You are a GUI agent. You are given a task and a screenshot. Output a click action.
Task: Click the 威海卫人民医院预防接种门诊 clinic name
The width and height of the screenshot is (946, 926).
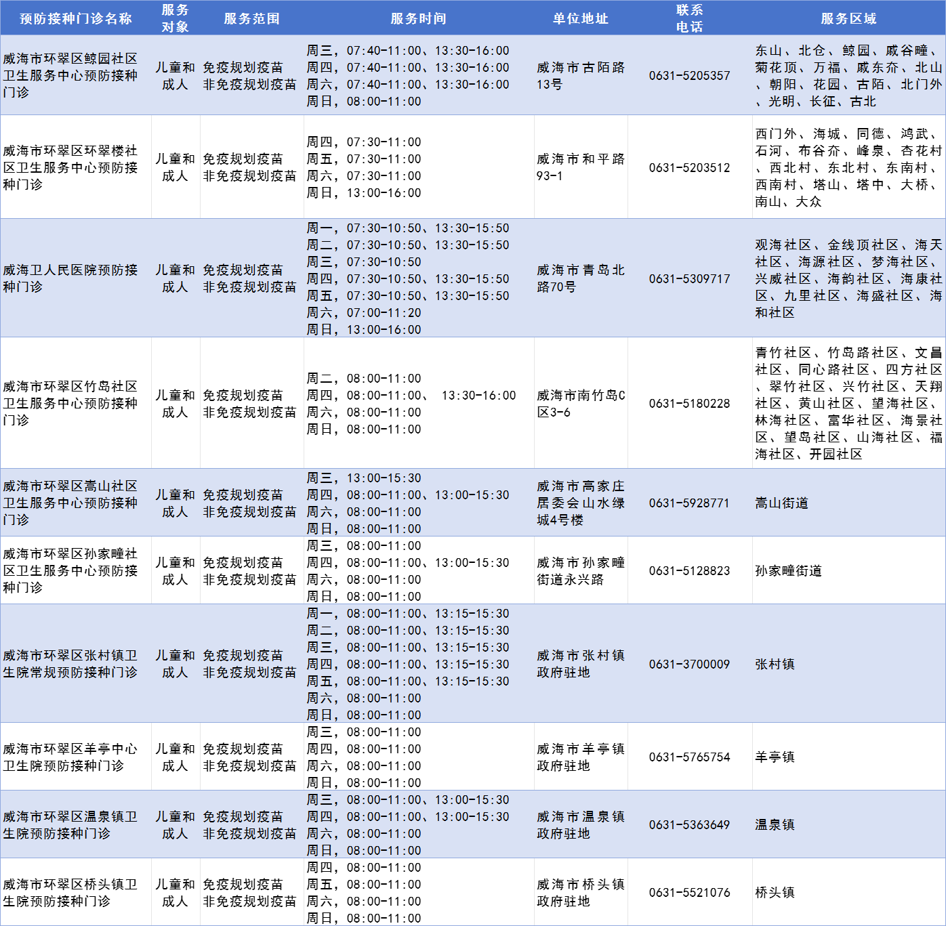[70, 278]
